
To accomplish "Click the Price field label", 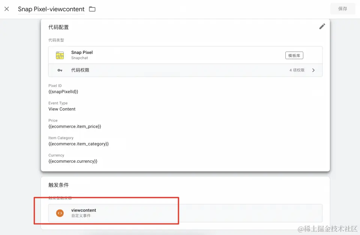I will point(53,120).
